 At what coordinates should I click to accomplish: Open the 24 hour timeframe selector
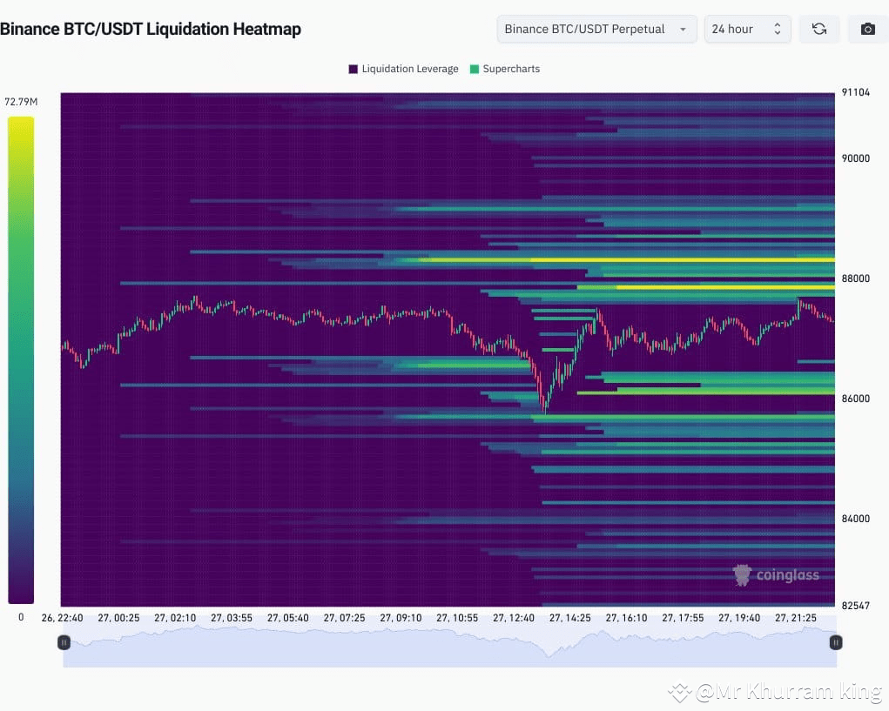click(x=745, y=29)
